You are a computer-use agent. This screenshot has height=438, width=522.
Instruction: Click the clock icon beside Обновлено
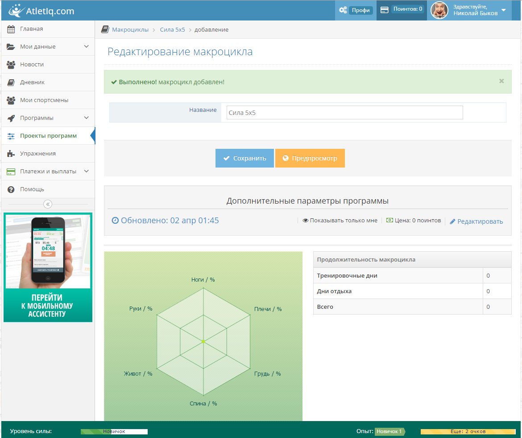tap(115, 221)
